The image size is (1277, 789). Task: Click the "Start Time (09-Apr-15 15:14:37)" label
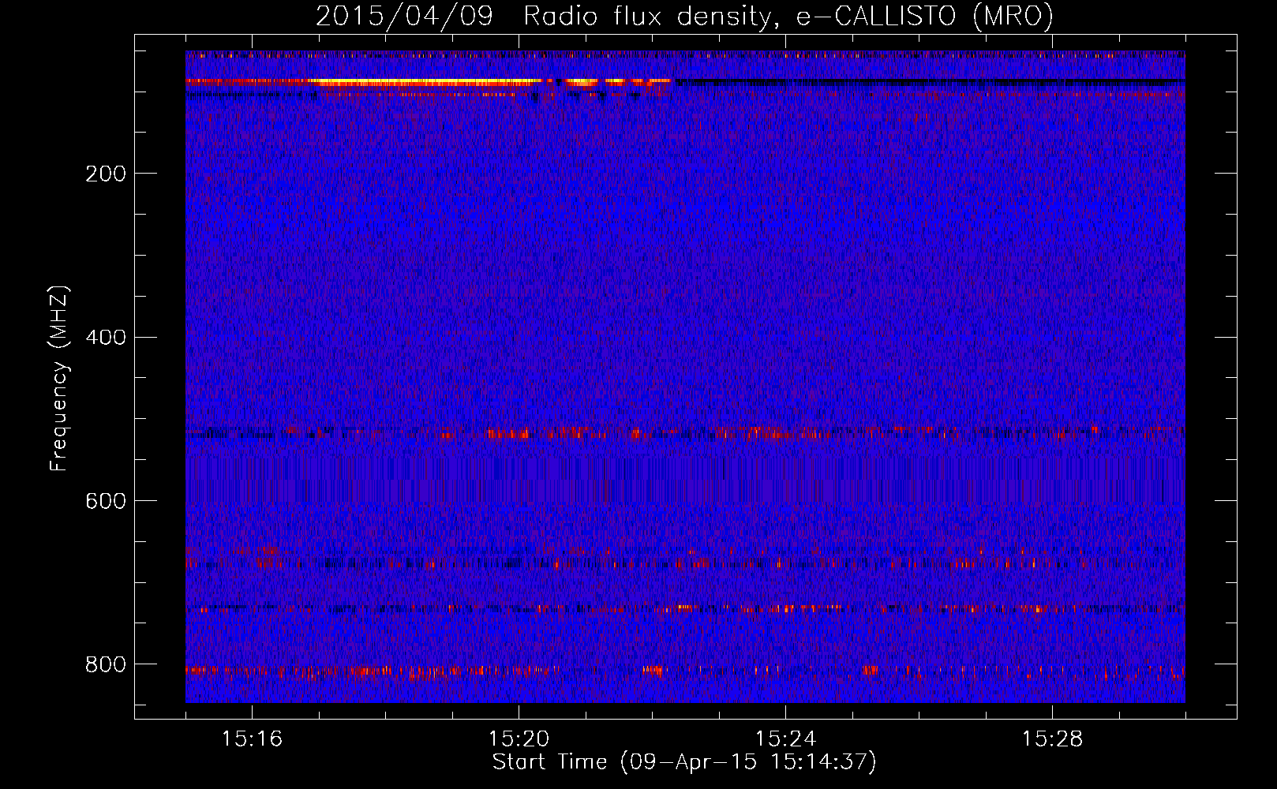pyautogui.click(x=684, y=761)
